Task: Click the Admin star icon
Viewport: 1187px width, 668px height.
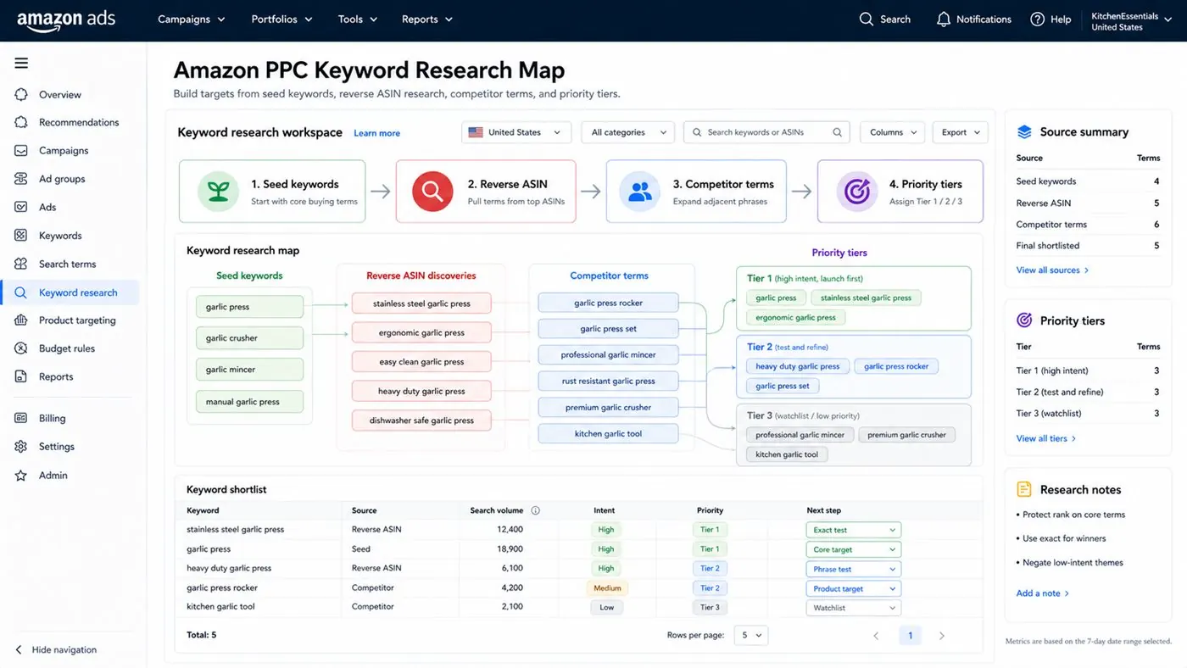Action: [x=21, y=476]
